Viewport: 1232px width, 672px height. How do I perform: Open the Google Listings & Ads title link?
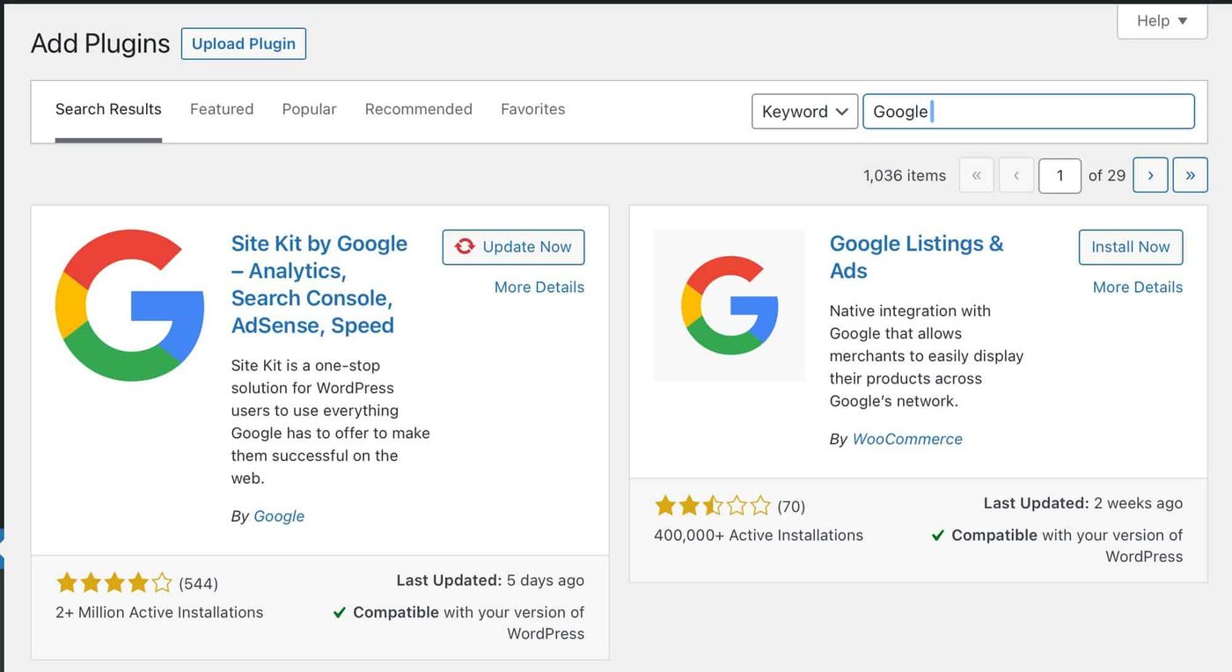click(x=916, y=257)
